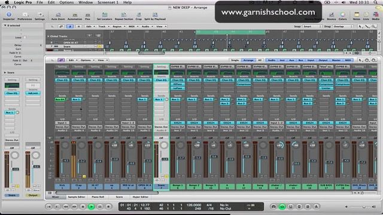The width and height of the screenshot is (383, 215).
Task: Select the Snare channel strip pan knob
Action: point(164,145)
